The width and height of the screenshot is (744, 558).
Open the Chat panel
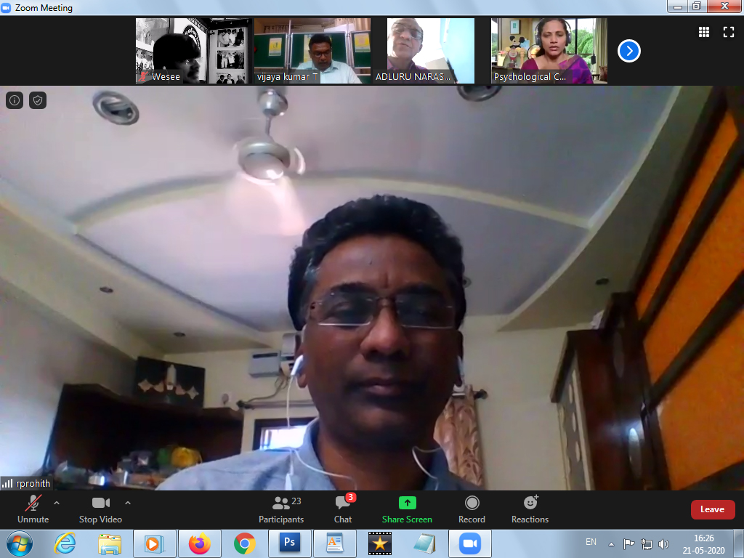click(x=343, y=509)
